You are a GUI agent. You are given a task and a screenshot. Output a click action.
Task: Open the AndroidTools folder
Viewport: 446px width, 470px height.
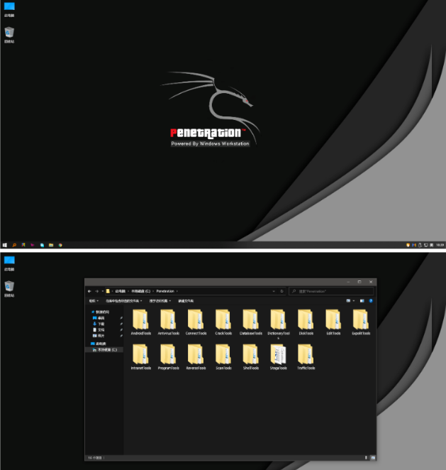pyautogui.click(x=140, y=322)
